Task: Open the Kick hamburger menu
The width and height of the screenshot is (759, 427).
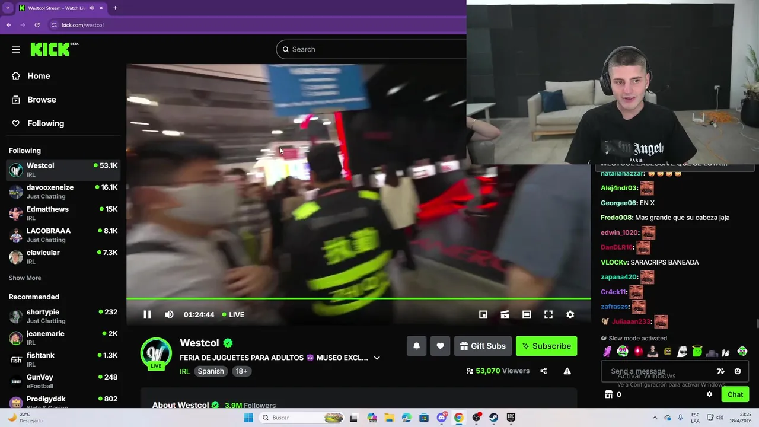Action: pos(15,49)
